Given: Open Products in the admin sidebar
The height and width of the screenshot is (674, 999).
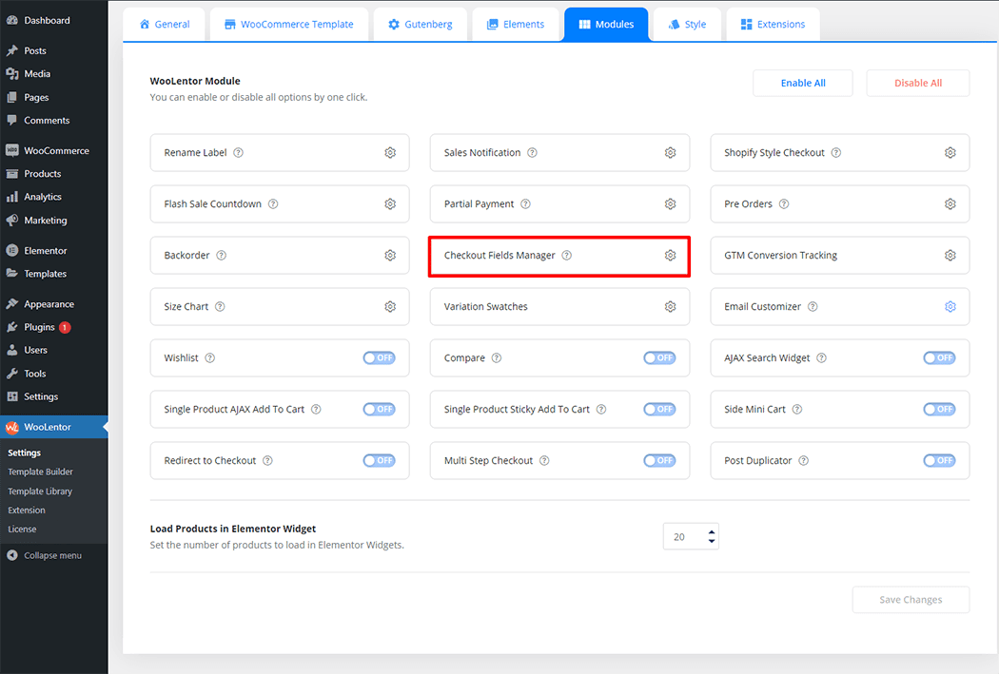Looking at the screenshot, I should click(53, 174).
